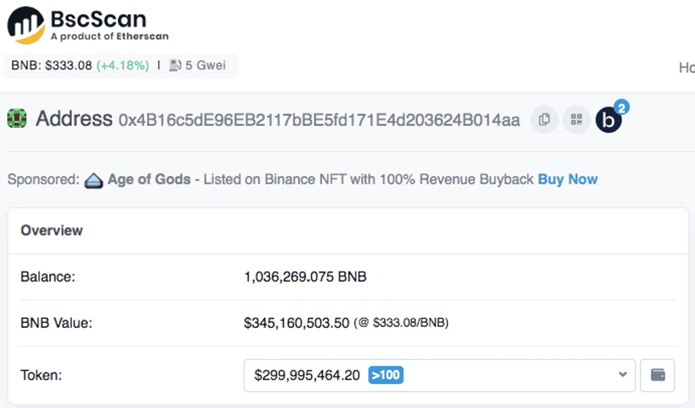
Task: Click the >100 token count badge
Action: point(386,375)
